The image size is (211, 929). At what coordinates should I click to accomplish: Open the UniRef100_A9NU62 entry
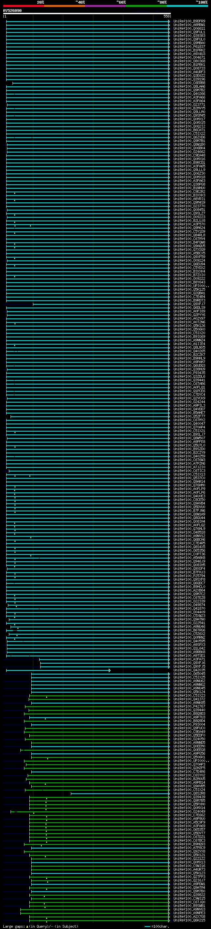tap(189, 681)
